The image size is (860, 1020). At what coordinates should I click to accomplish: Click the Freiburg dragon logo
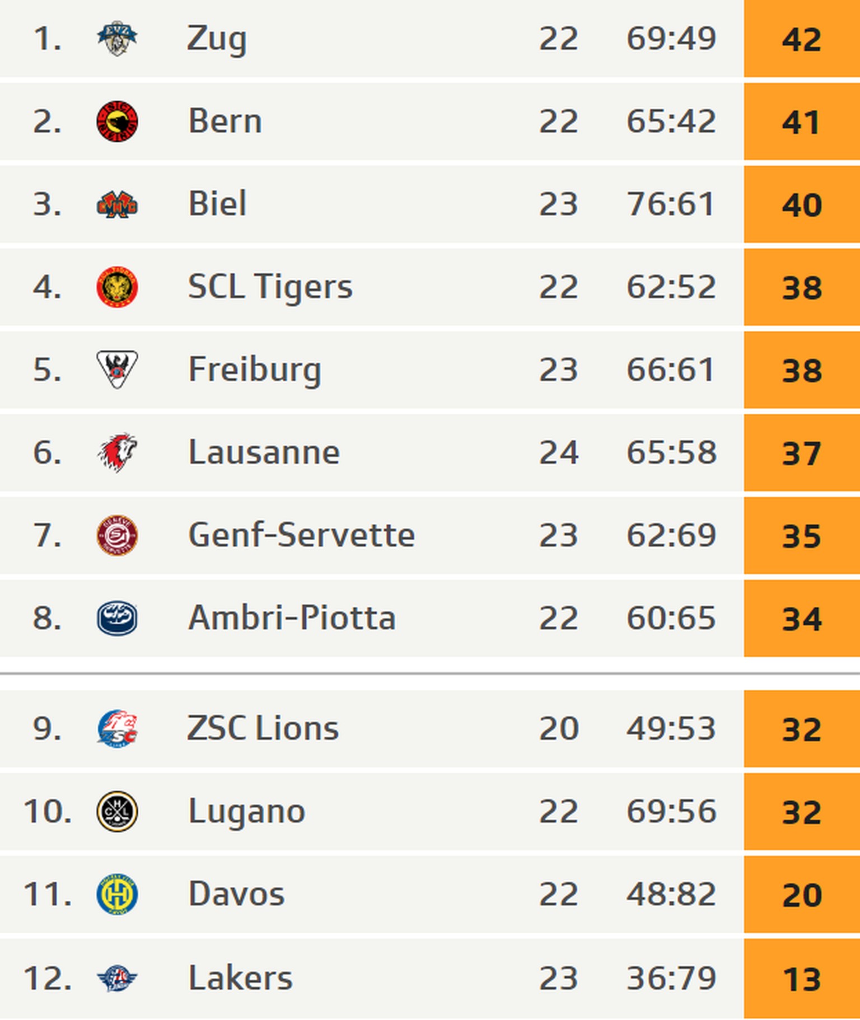(x=117, y=369)
